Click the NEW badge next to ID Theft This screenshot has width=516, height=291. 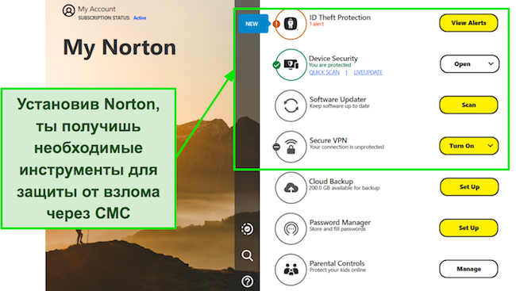pos(252,24)
